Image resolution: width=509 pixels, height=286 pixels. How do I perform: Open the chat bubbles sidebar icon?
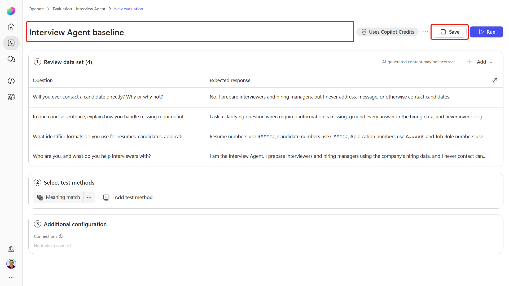pyautogui.click(x=11, y=59)
